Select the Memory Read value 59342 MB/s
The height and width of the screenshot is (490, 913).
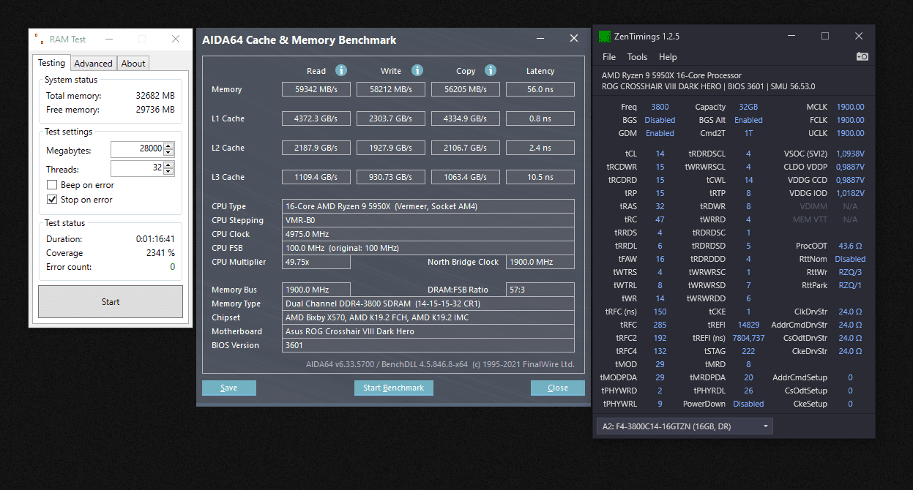316,89
